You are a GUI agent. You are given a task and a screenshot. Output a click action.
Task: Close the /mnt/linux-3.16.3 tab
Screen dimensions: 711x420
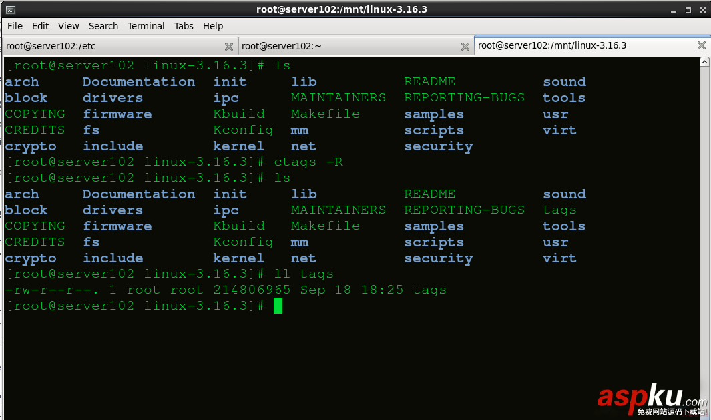pos(702,45)
